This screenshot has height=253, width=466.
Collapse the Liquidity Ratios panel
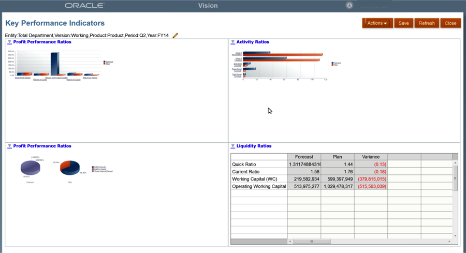233,146
